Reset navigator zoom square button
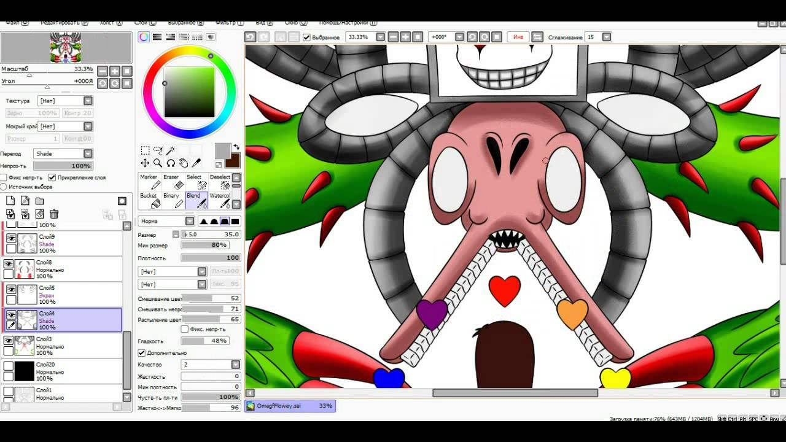Viewport: 786px width, 442px height. [127, 71]
